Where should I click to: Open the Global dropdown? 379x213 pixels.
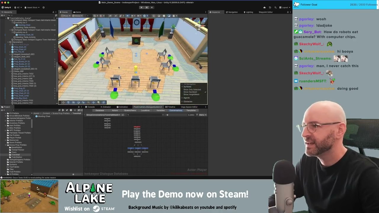point(78,16)
